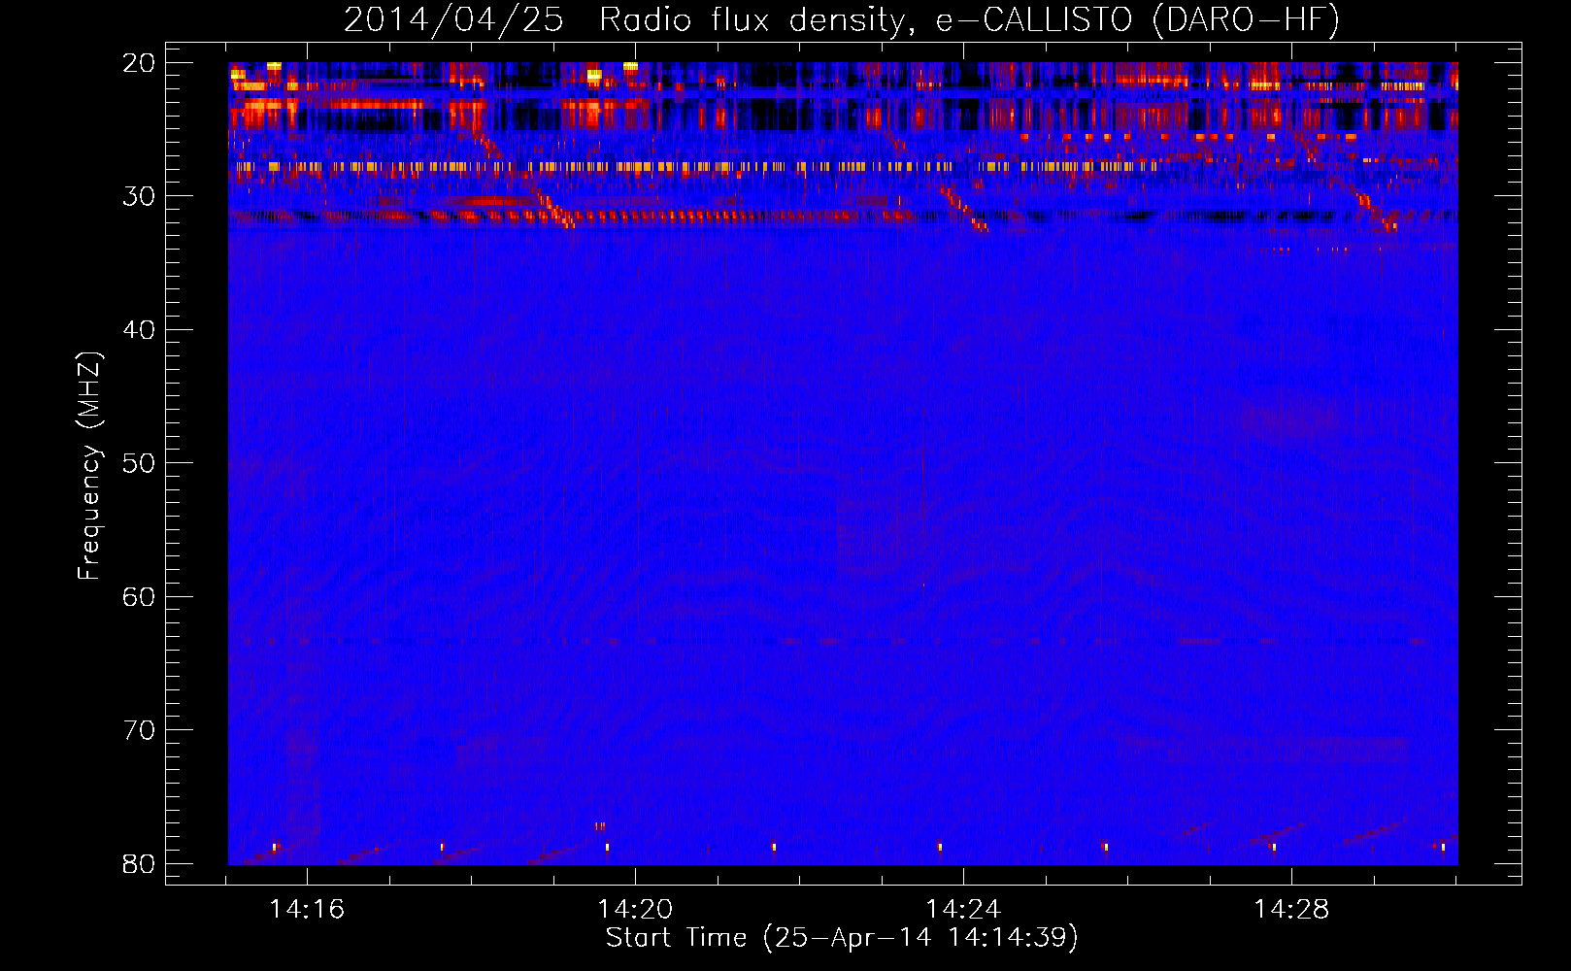
Task: Click the 80 frequency tick label
Action: (x=139, y=863)
